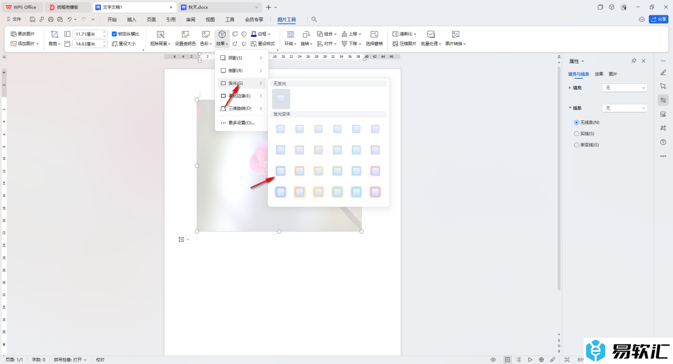
Task: Click the layout options icon below the image
Action: coord(181,240)
